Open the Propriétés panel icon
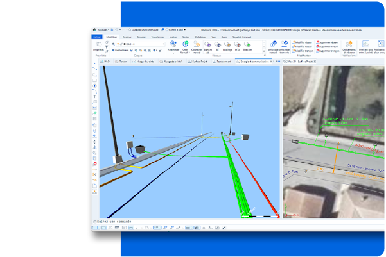 pos(98,44)
